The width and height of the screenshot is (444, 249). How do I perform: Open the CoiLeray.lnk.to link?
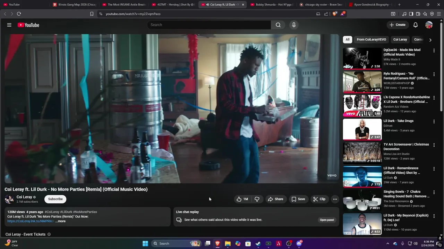[x=31, y=221]
